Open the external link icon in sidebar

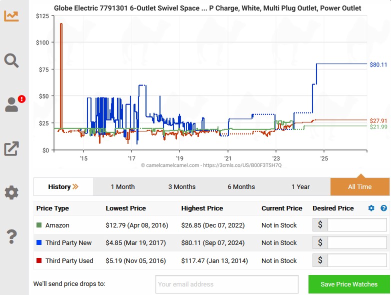(x=11, y=148)
